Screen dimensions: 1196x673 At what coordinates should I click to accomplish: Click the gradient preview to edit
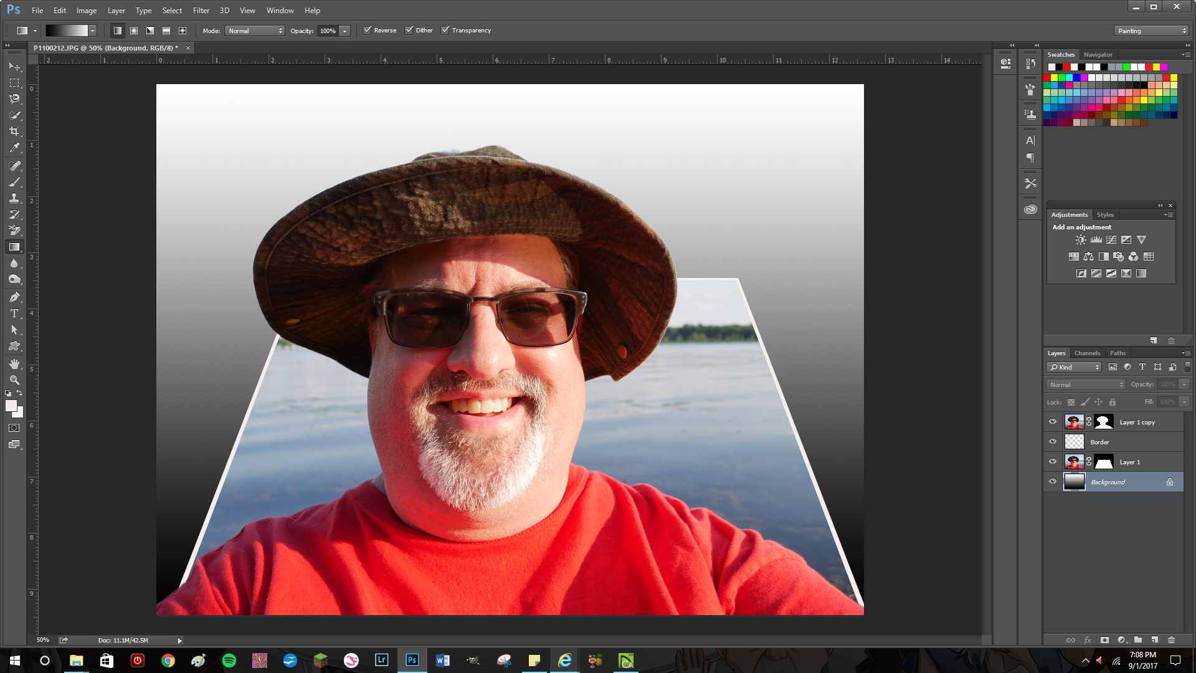click(67, 31)
